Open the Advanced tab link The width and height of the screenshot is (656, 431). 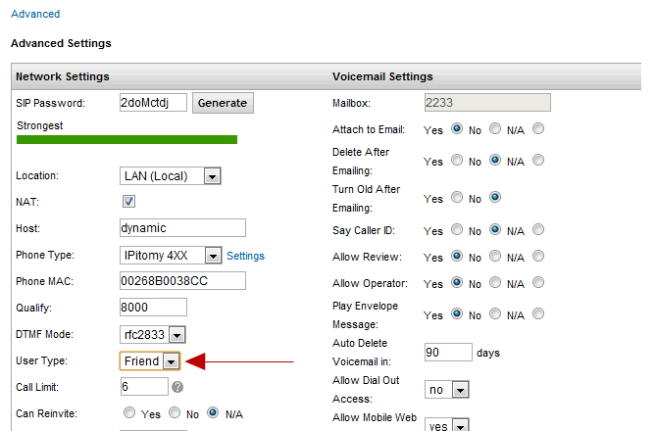(x=35, y=14)
